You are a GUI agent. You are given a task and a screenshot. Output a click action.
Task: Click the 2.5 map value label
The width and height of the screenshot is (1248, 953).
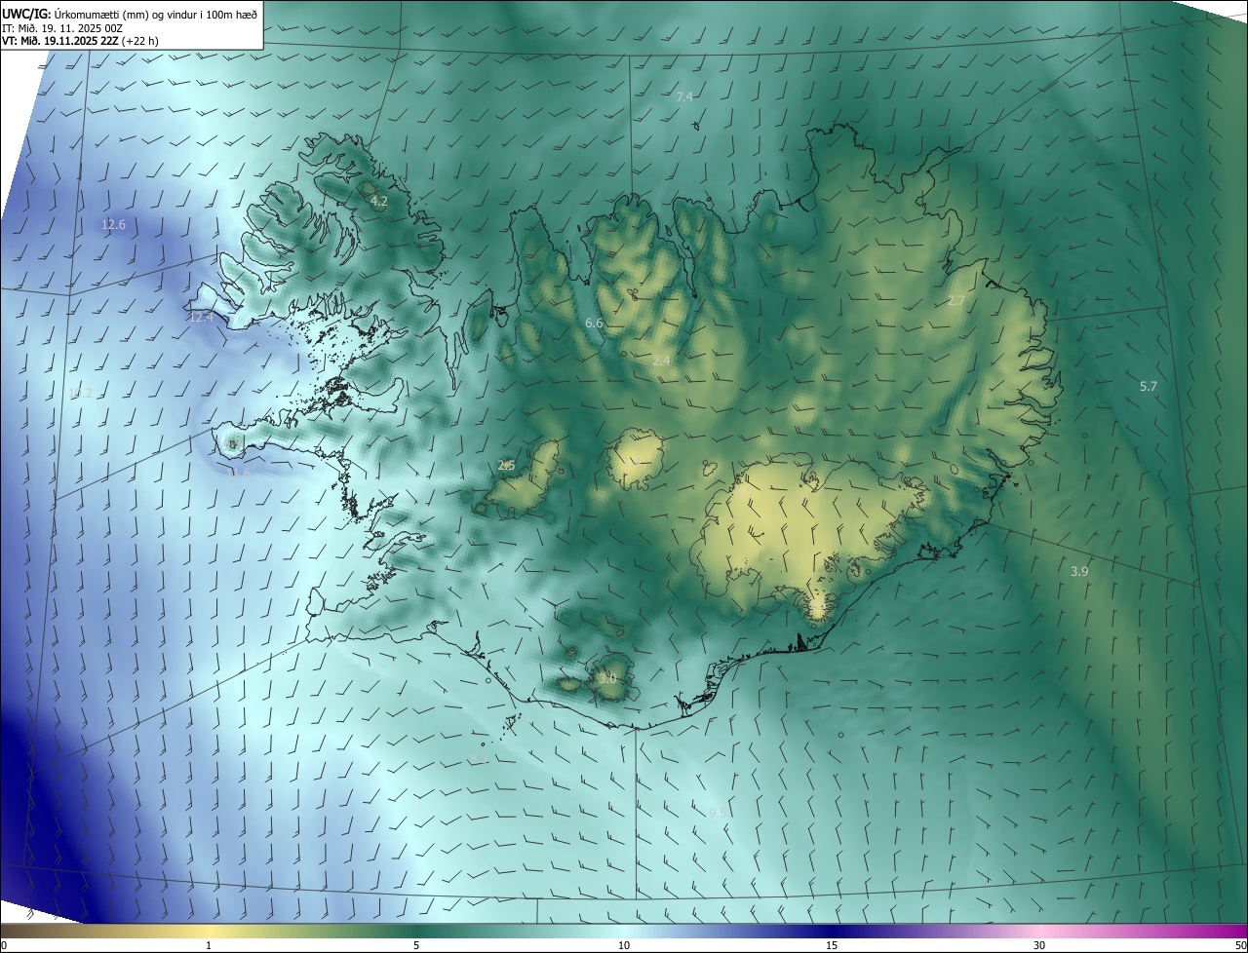(506, 466)
